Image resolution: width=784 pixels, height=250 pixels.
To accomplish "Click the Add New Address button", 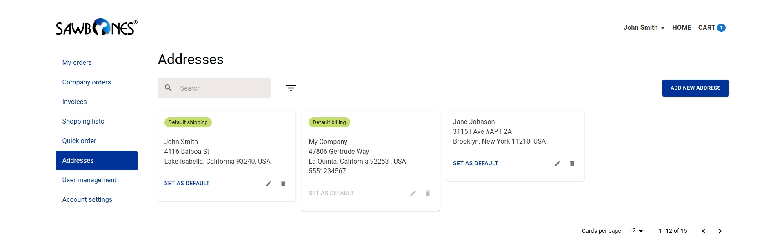I will point(695,88).
